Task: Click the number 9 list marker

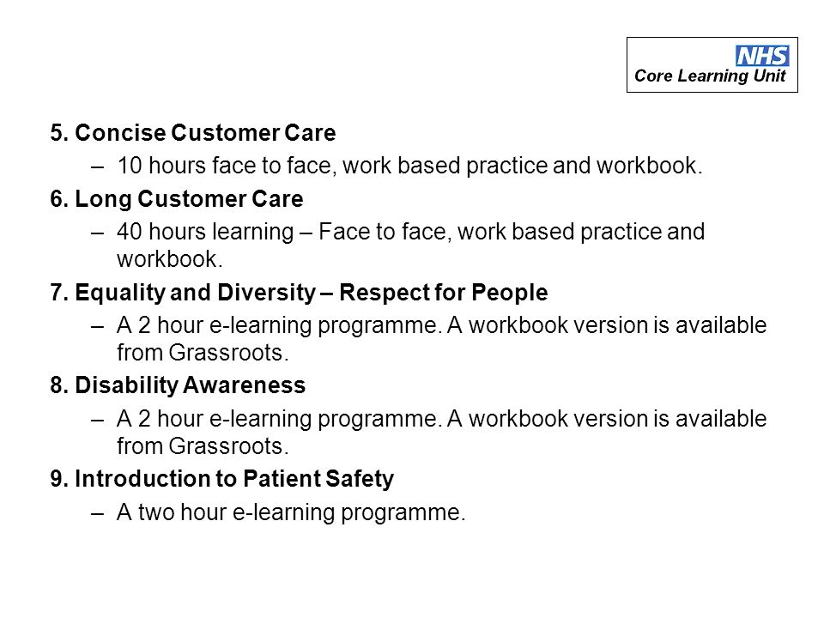Action: 59,479
